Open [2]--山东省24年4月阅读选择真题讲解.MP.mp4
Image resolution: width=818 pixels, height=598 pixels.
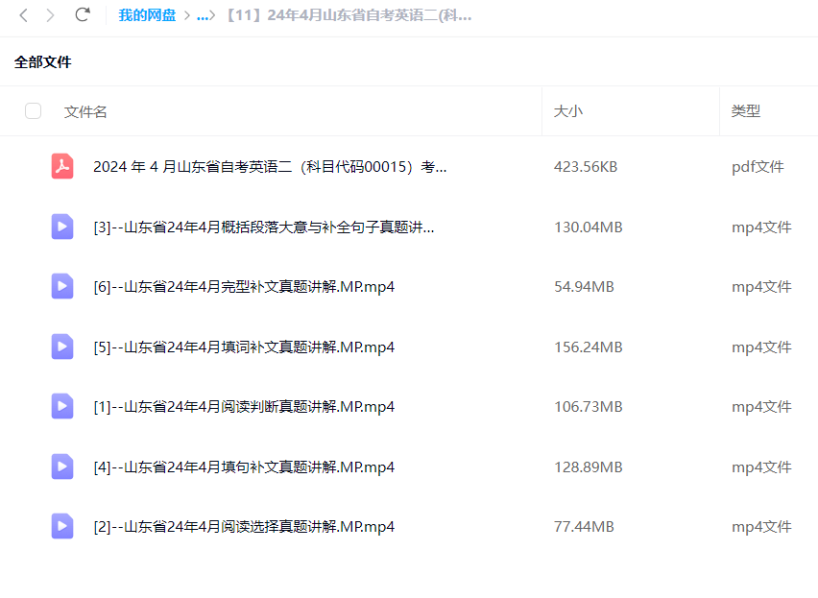click(x=244, y=527)
